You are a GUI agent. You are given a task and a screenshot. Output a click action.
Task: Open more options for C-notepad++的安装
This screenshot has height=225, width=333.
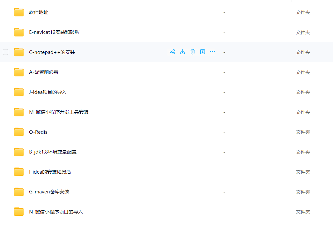click(x=212, y=52)
